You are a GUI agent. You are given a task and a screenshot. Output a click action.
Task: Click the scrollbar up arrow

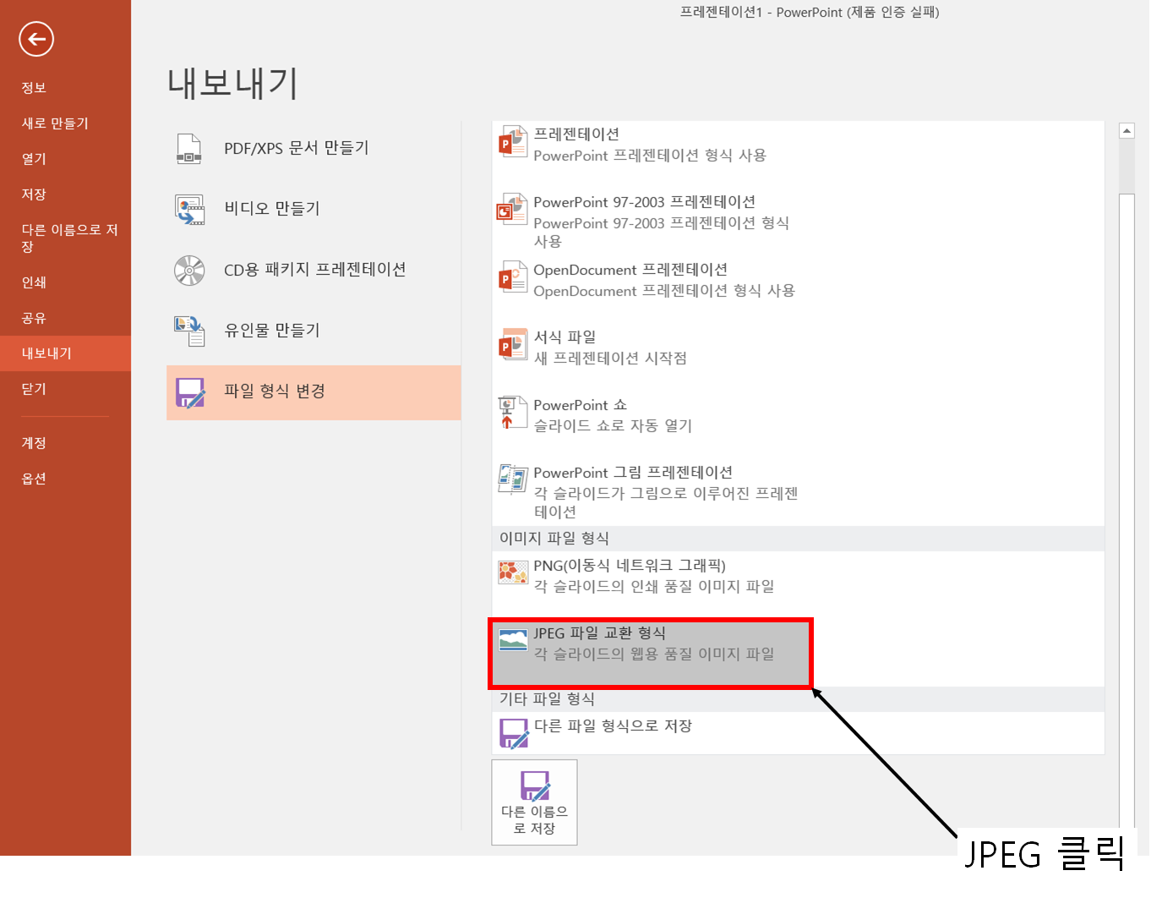point(1126,131)
